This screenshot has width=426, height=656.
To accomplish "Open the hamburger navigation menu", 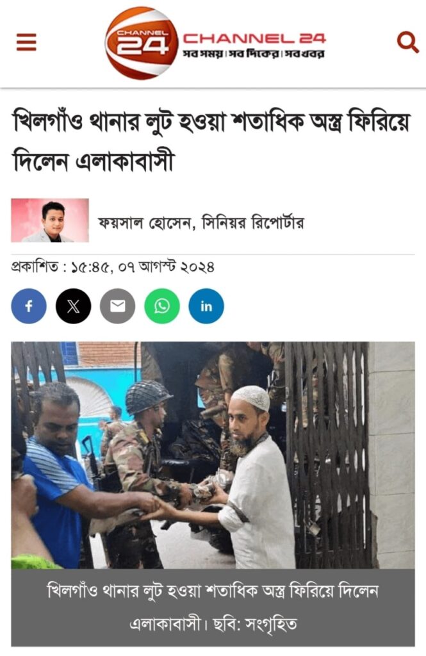I will click(x=26, y=42).
